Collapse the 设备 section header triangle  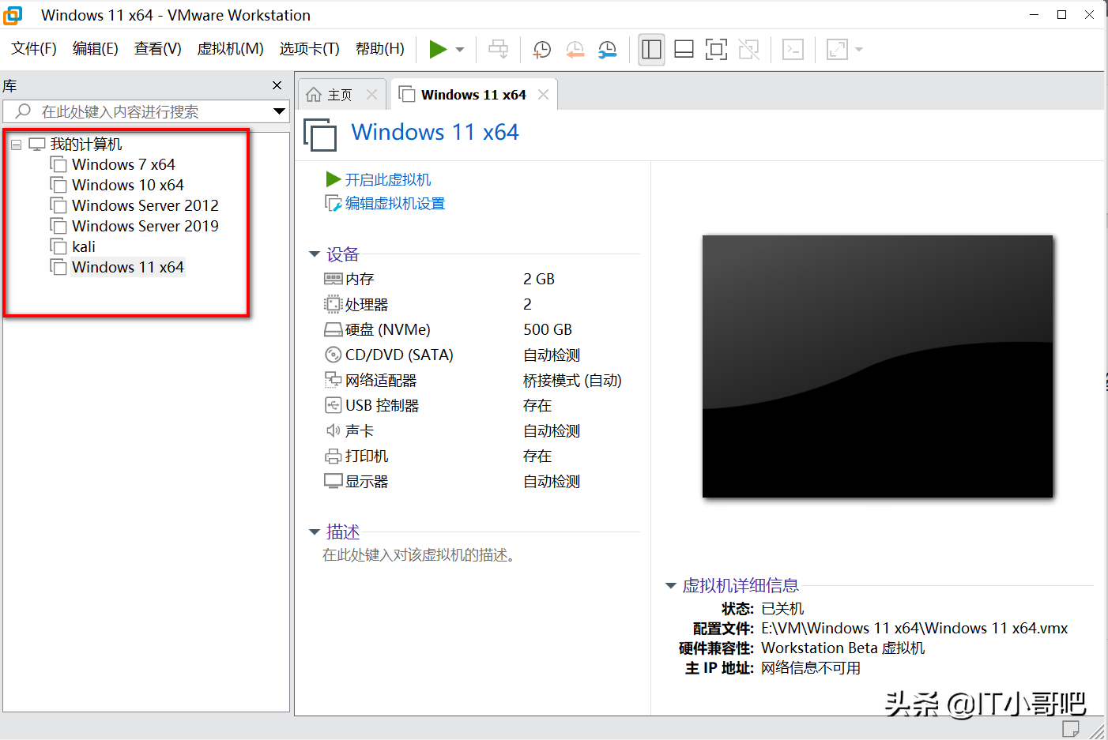pyautogui.click(x=314, y=254)
